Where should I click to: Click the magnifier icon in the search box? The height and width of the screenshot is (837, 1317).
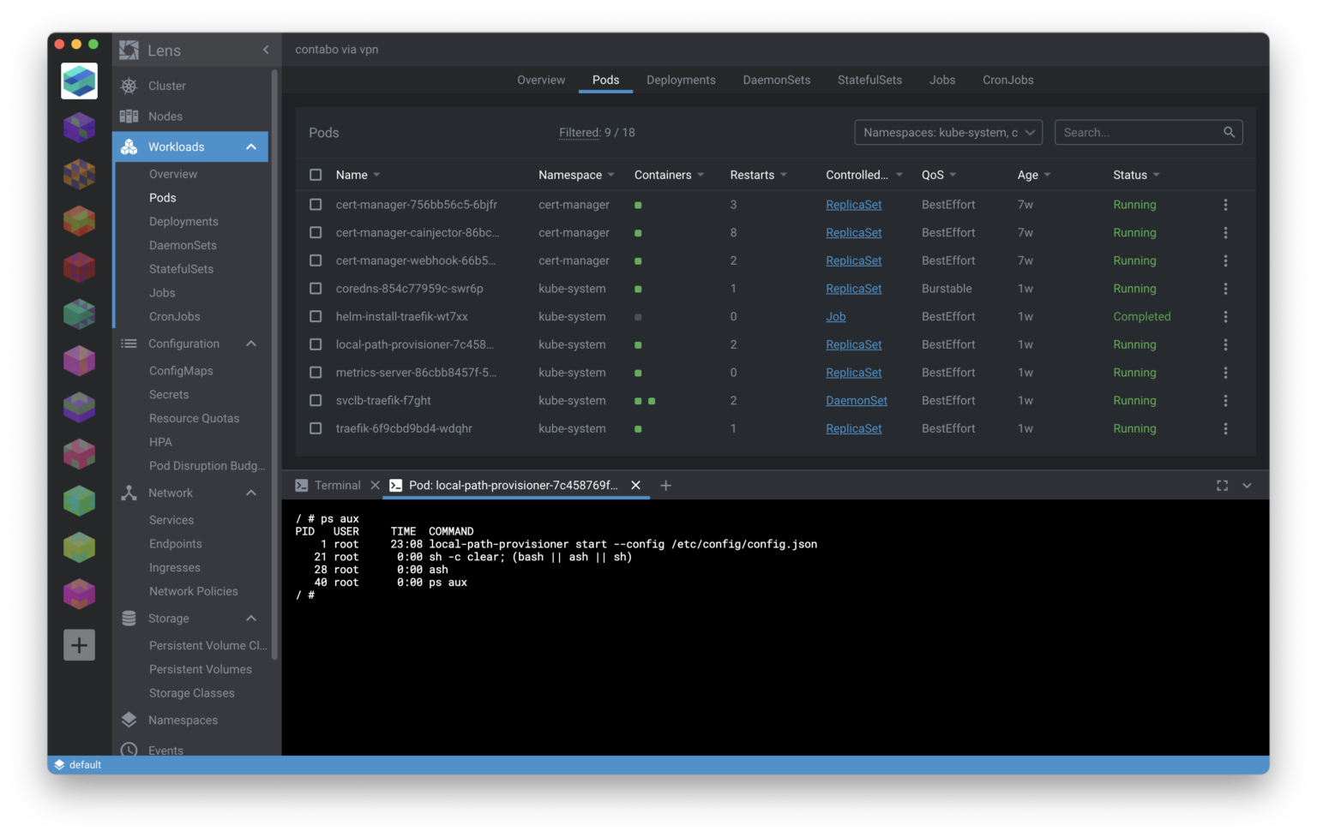(x=1229, y=132)
